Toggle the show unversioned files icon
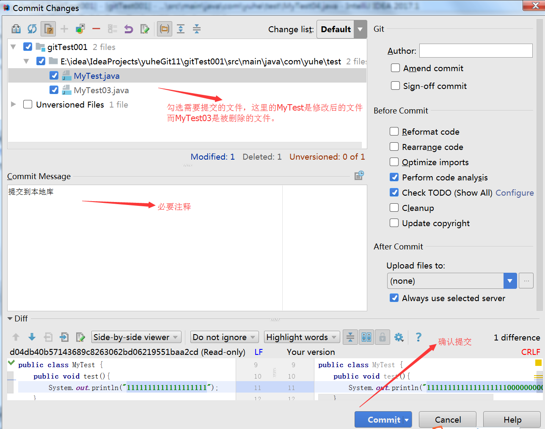Viewport: 545px width, 429px height. (x=48, y=29)
